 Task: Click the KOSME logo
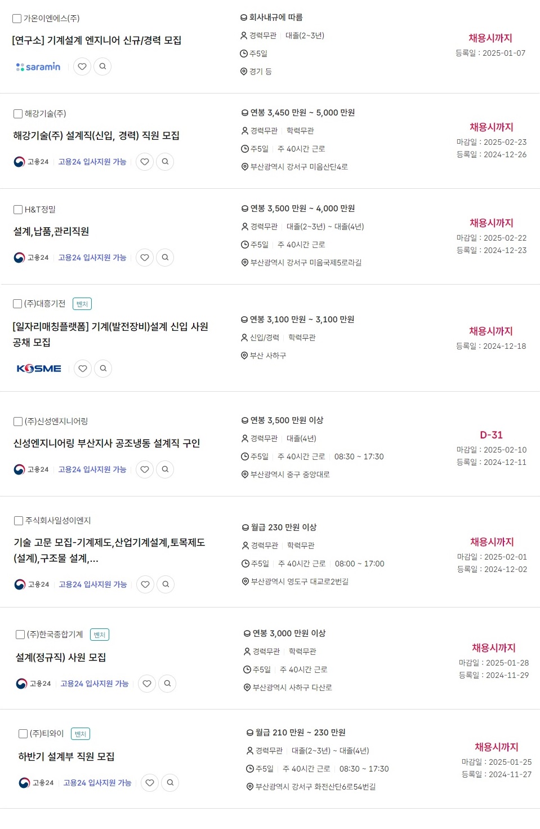click(39, 369)
